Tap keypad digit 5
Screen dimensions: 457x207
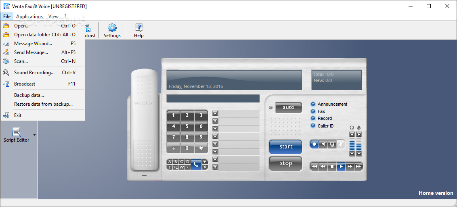point(187,126)
